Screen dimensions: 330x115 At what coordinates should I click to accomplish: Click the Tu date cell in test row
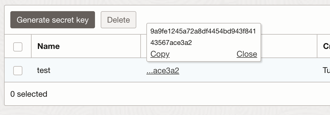pyautogui.click(x=326, y=70)
